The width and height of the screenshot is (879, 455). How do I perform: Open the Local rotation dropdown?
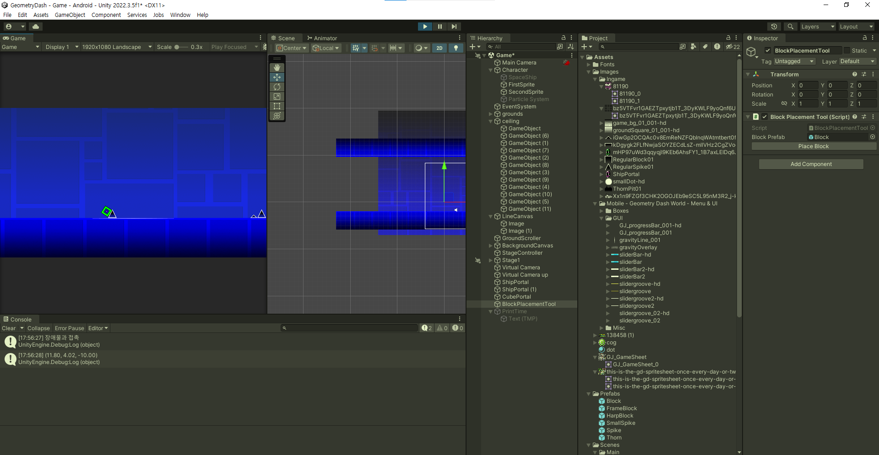coord(326,48)
